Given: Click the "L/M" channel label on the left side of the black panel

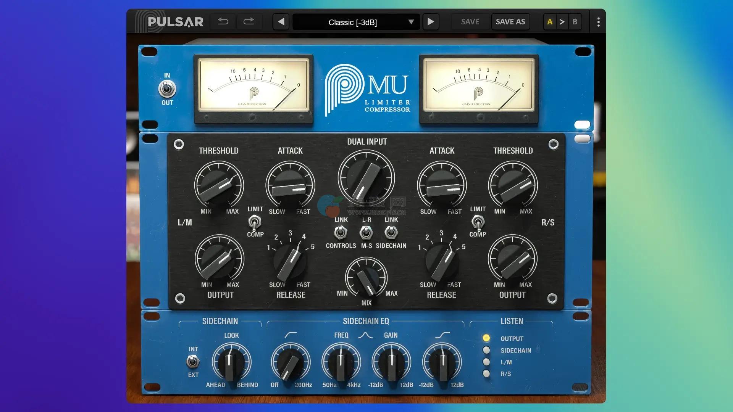Looking at the screenshot, I should tap(185, 222).
